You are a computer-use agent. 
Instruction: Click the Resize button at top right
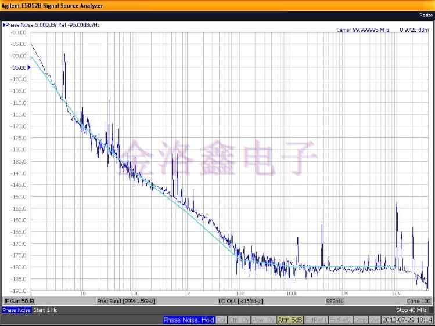point(425,15)
